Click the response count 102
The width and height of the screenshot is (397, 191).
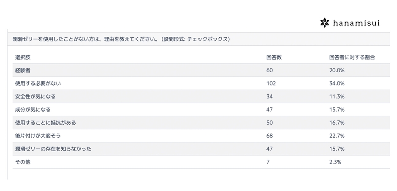[x=271, y=83]
